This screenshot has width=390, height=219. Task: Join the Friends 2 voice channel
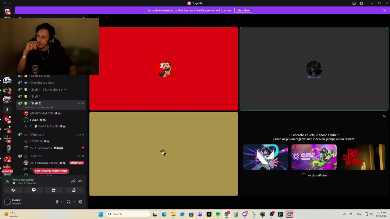(x=51, y=156)
